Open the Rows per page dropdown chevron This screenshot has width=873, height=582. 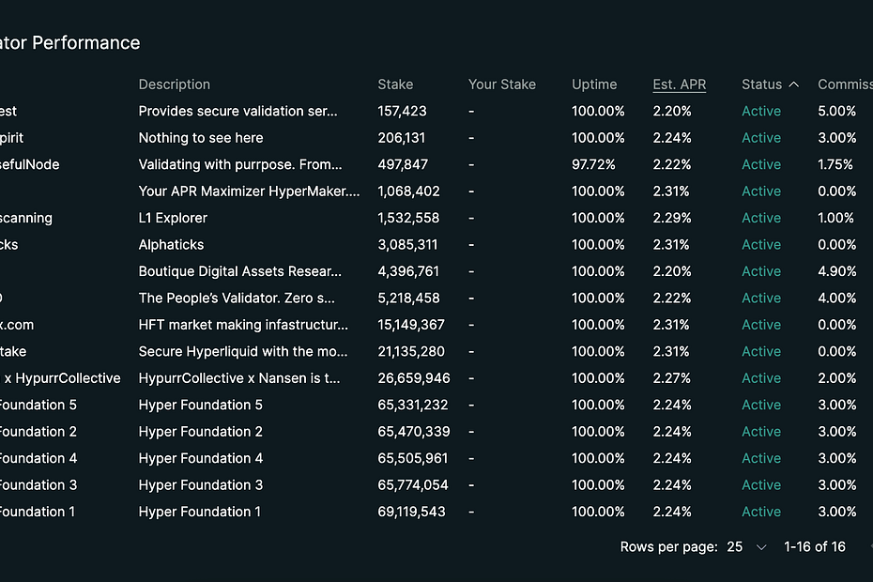click(761, 547)
